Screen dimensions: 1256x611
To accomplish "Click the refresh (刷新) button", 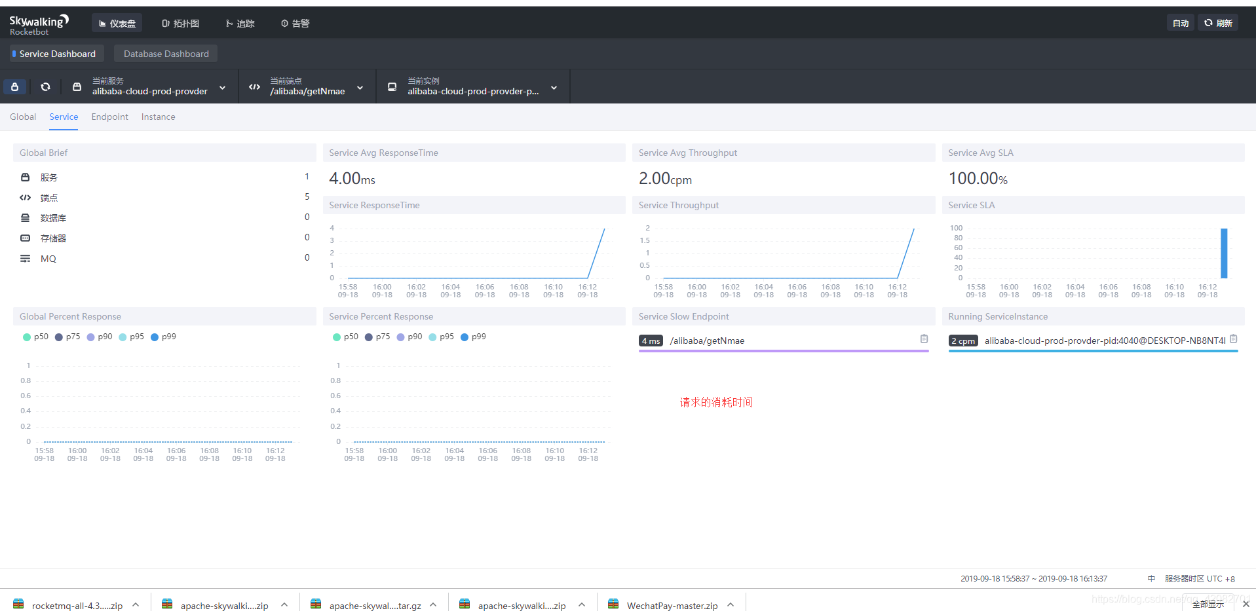I will [x=1218, y=23].
